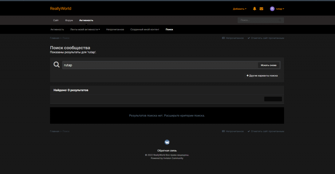Viewport: 335px width, 174px height.
Task: Open the Invision Community footer link
Action: (167, 158)
